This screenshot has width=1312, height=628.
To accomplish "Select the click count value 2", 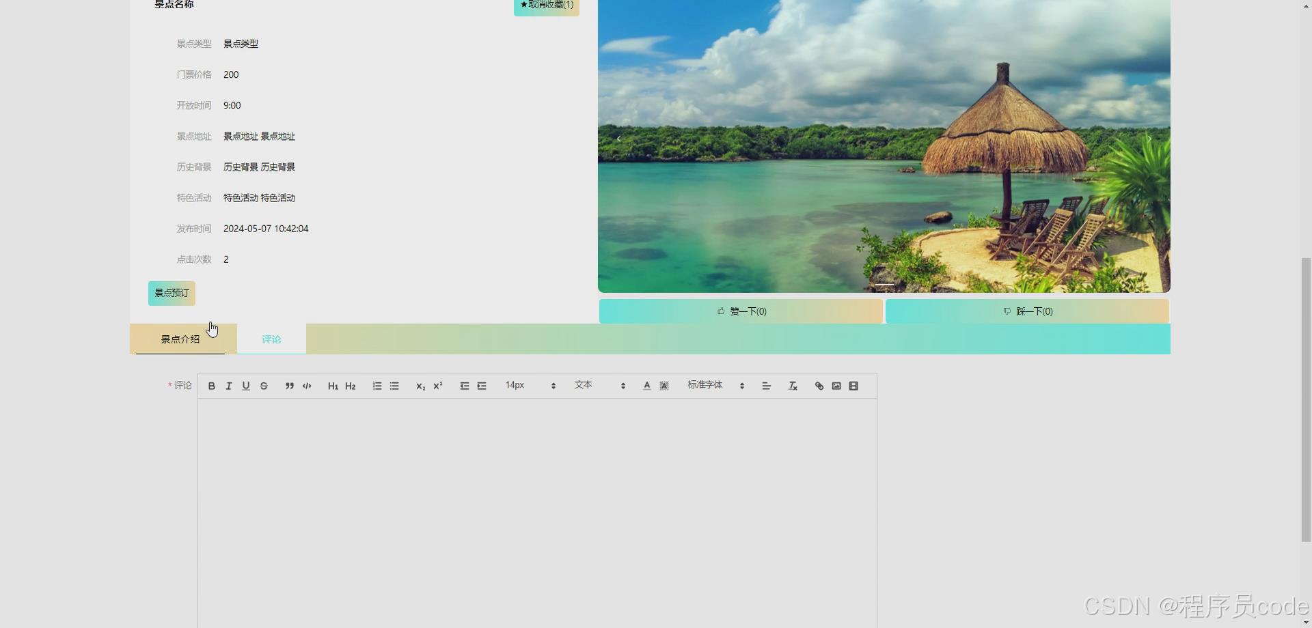I will (x=226, y=259).
